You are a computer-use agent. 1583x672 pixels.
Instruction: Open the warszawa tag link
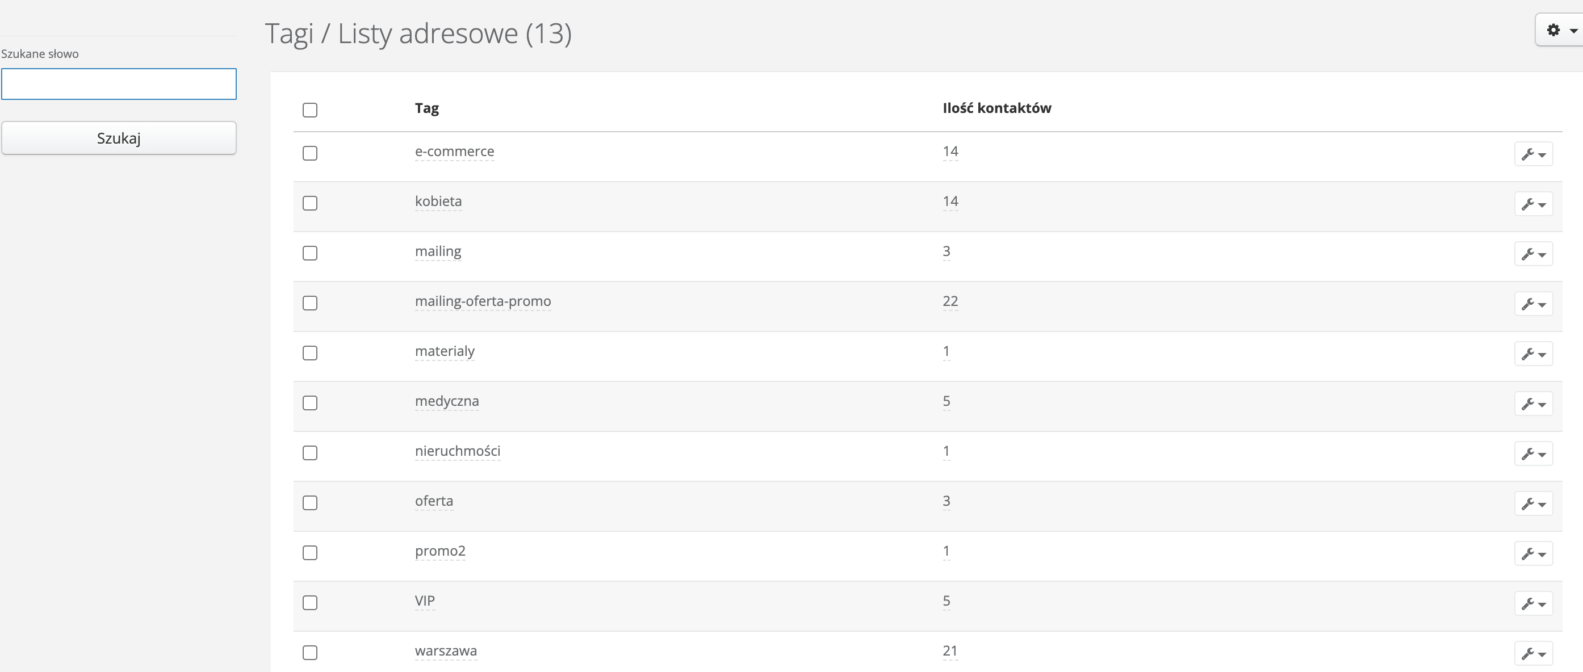click(446, 650)
